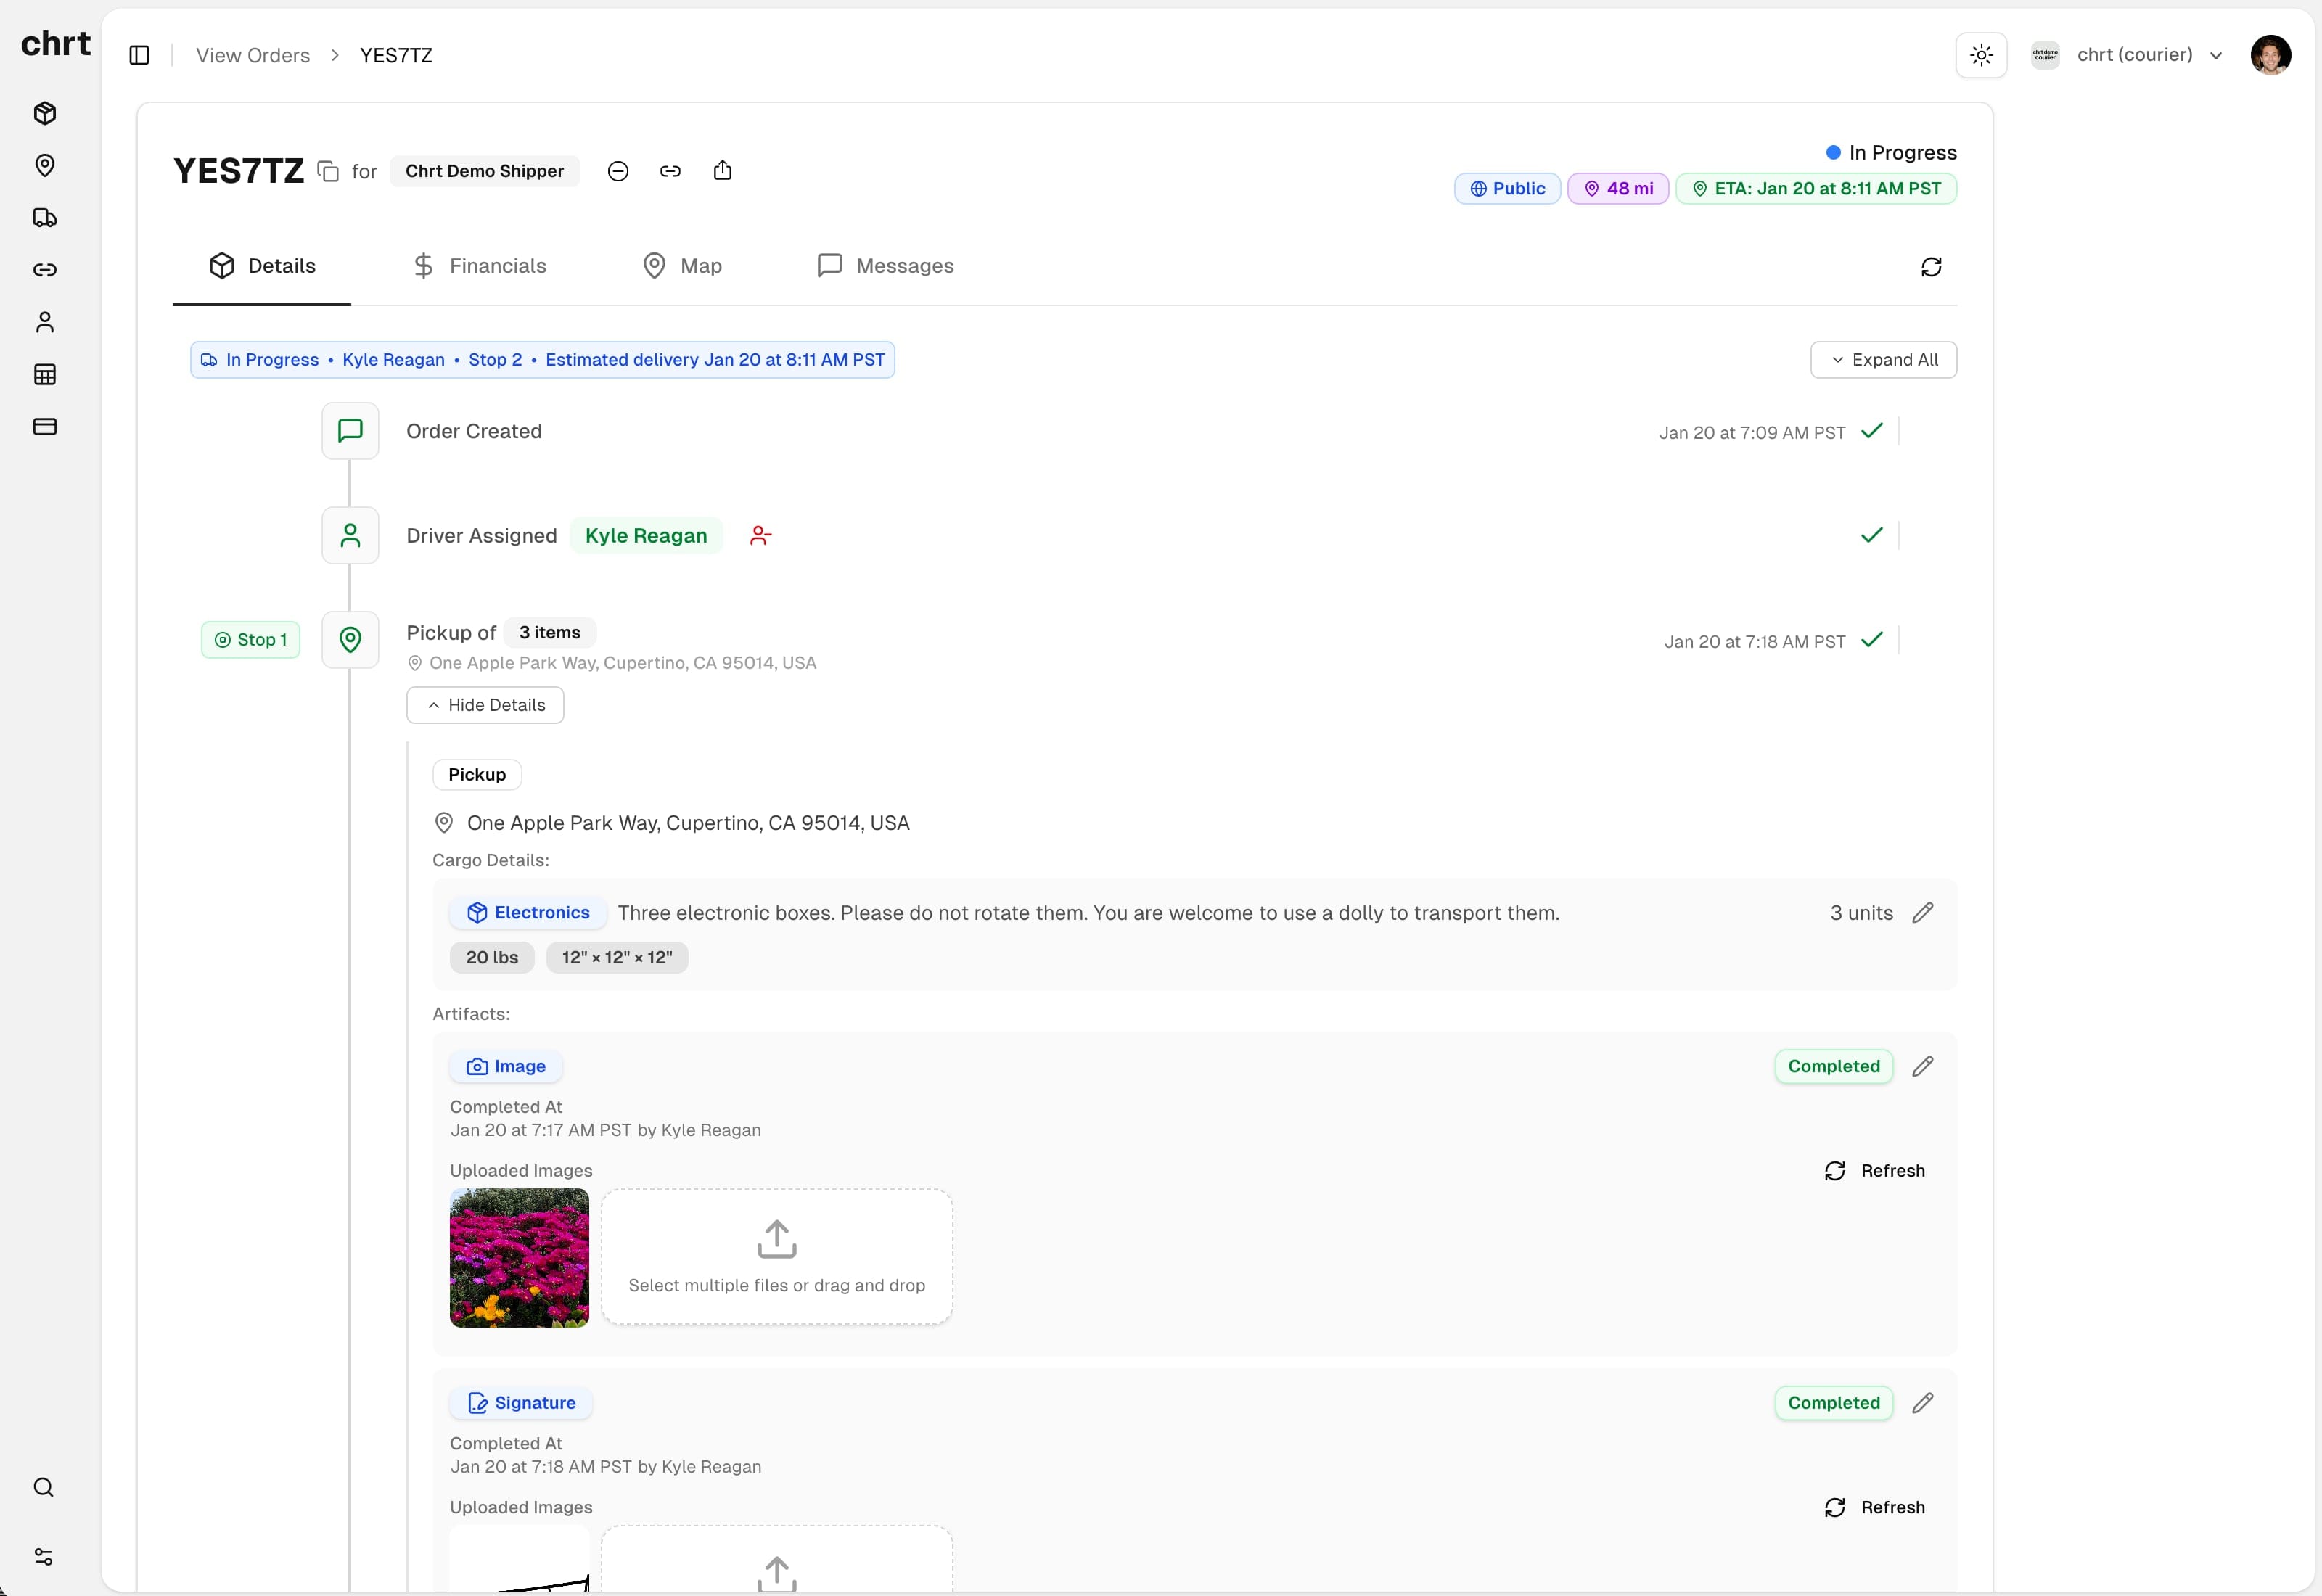Expand all order events
This screenshot has width=2322, height=1596.
click(x=1884, y=359)
